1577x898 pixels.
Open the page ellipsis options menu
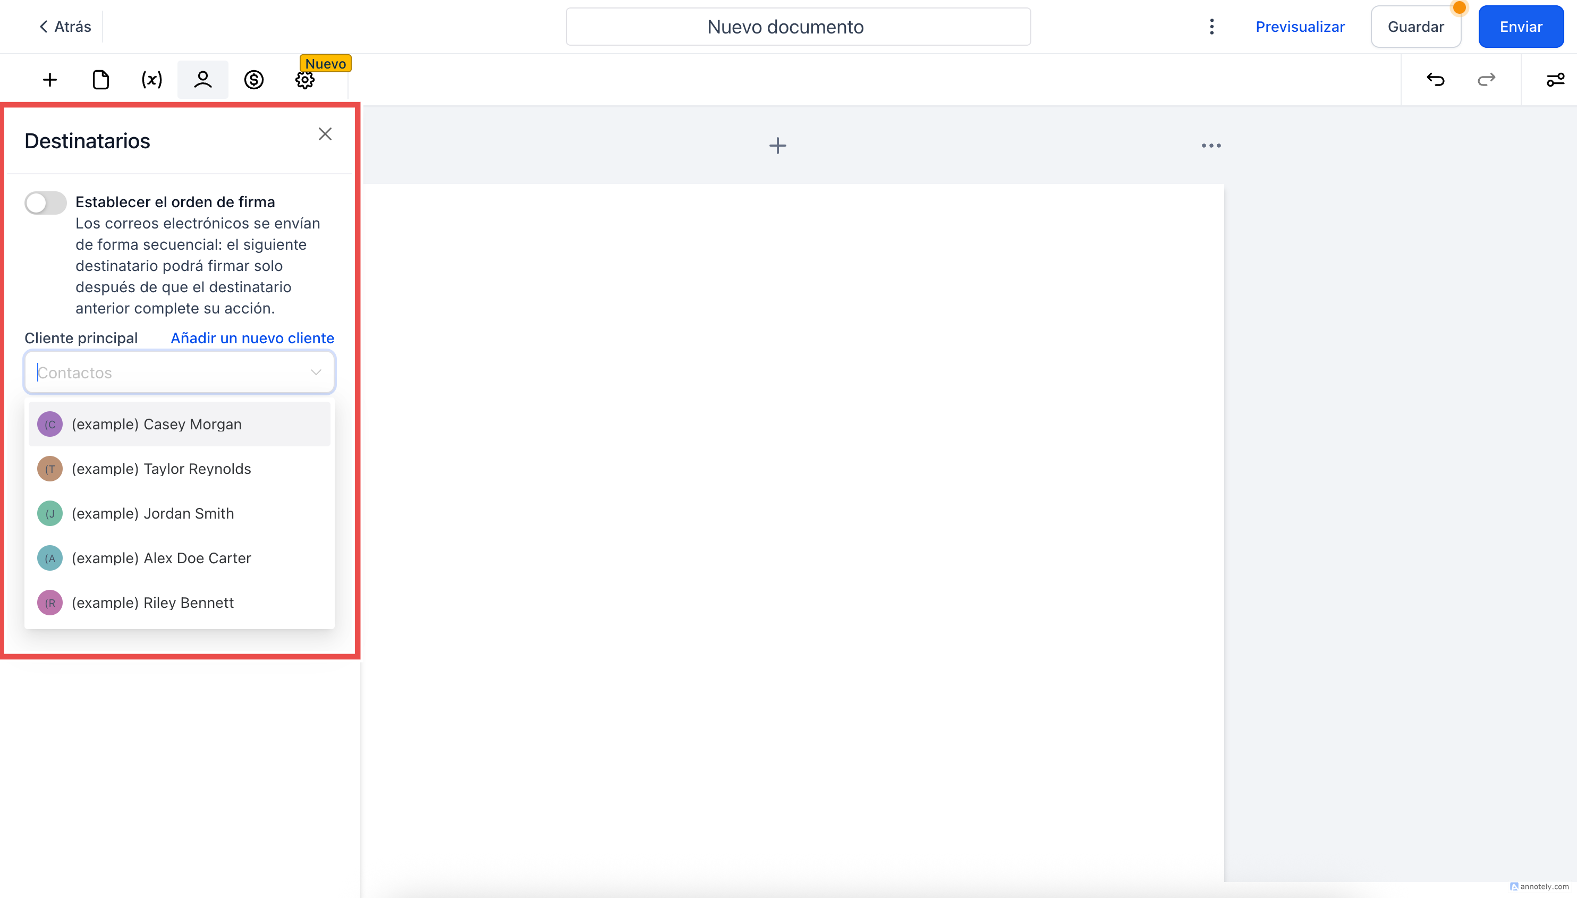1211,146
